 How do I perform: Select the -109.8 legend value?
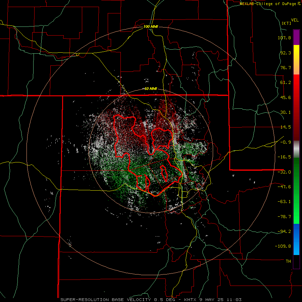coord(283,246)
